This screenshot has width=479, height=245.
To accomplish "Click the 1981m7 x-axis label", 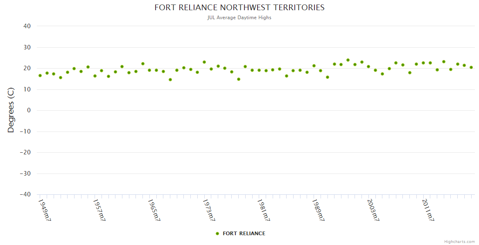I will (263, 210).
